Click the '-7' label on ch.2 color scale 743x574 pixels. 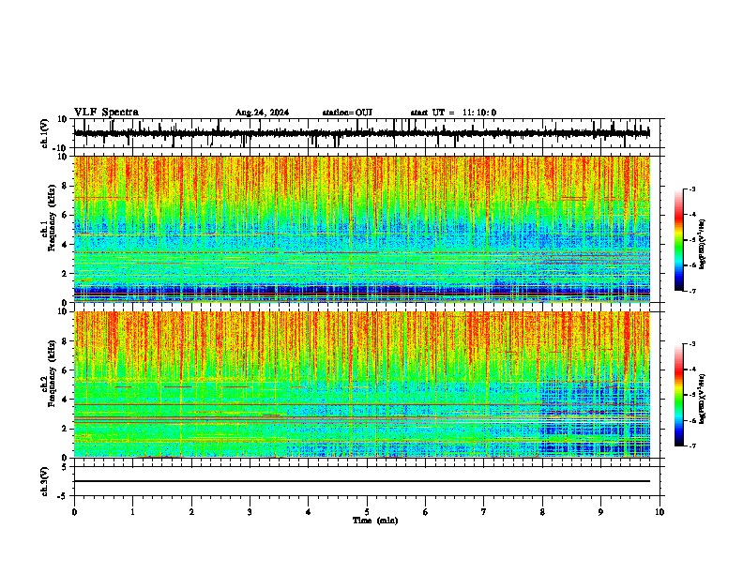[691, 446]
